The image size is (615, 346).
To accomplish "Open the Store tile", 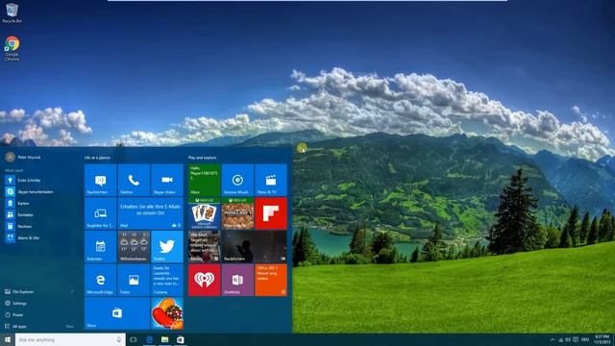I will tap(117, 313).
